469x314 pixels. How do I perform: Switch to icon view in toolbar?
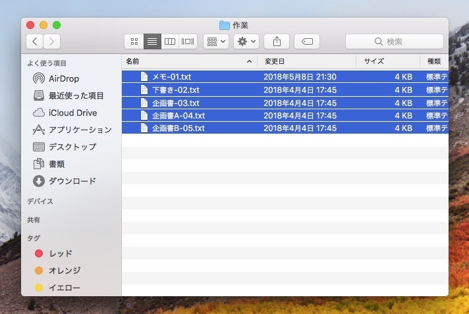coord(134,41)
